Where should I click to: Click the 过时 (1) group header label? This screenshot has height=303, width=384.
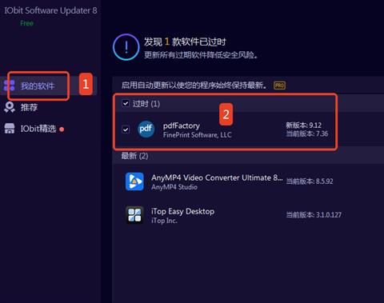pyautogui.click(x=146, y=104)
